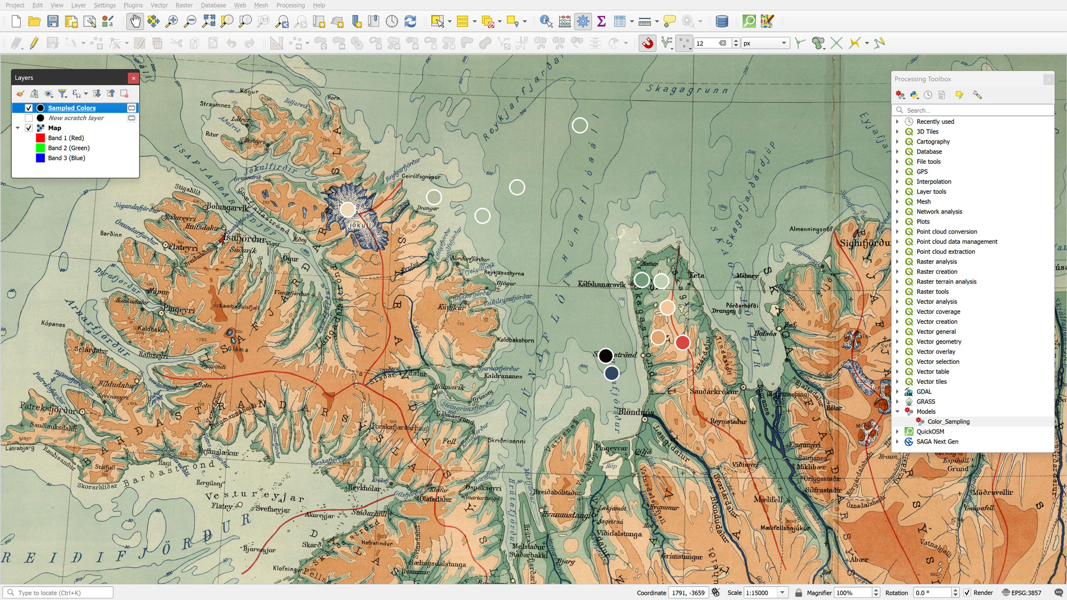The width and height of the screenshot is (1067, 600).
Task: Expand the GDAL toolbox group
Action: coord(897,391)
